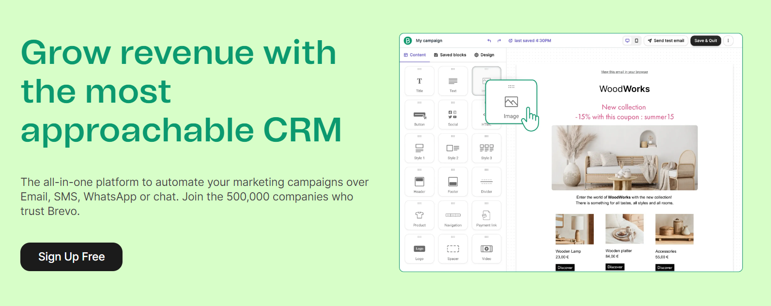Select the Divider block icon

486,182
